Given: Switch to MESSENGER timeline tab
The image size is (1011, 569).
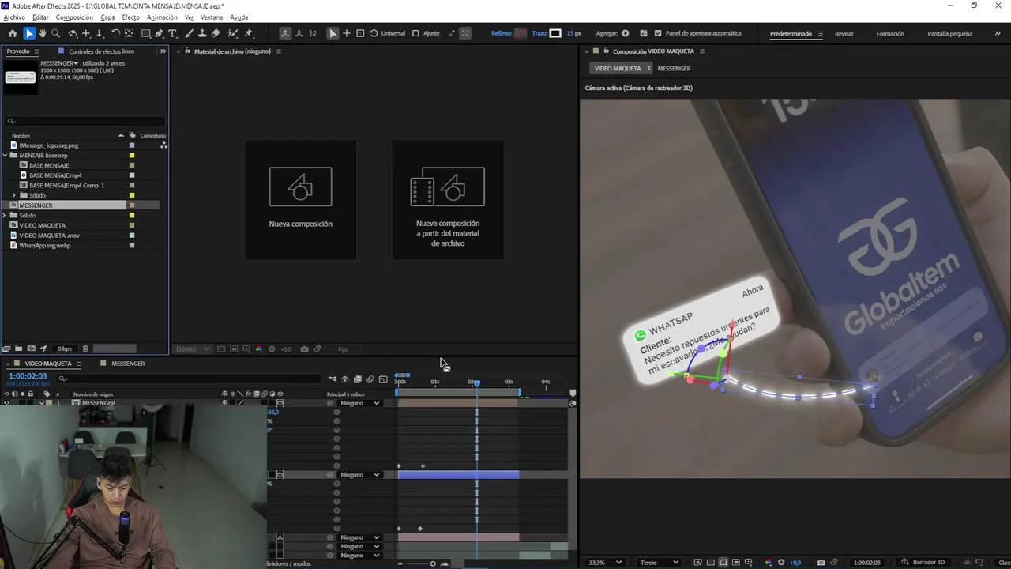Looking at the screenshot, I should [x=128, y=364].
